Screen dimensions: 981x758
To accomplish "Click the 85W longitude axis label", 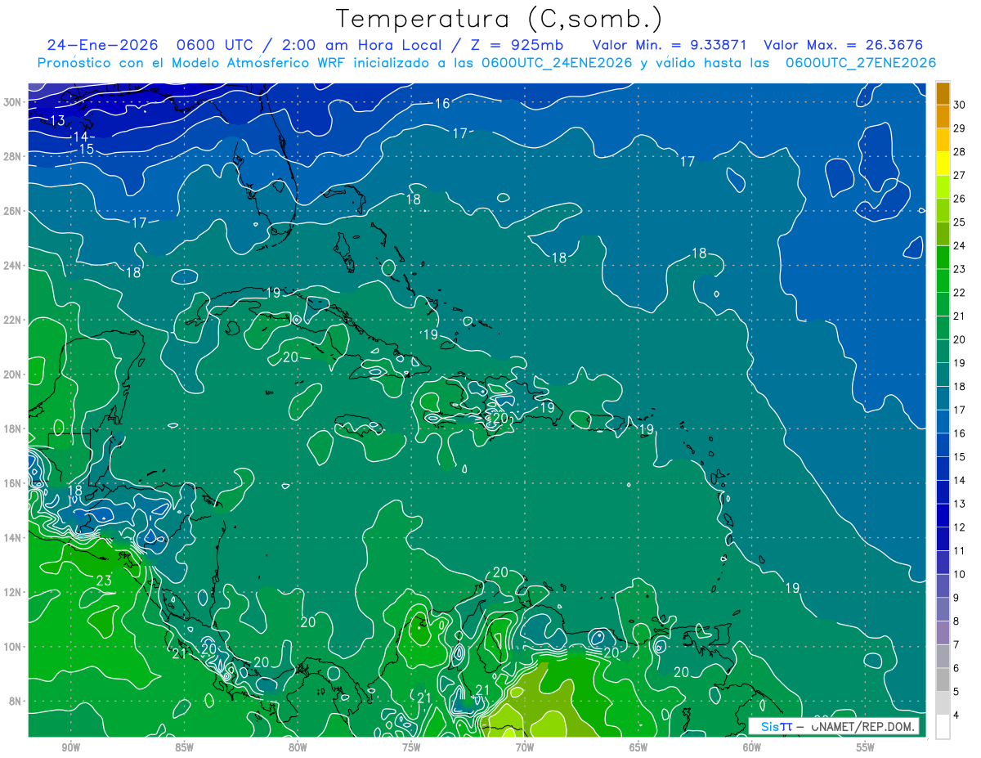I will pos(184,747).
